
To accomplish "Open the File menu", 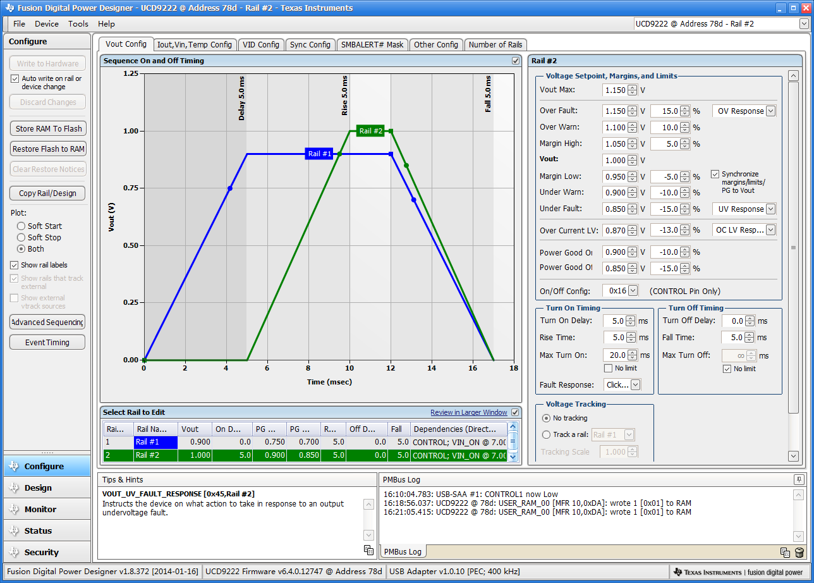I will (x=19, y=24).
